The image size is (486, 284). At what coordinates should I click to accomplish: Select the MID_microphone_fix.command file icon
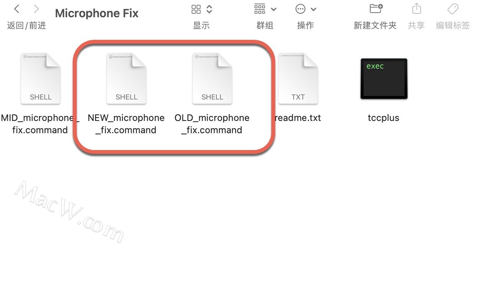click(41, 78)
